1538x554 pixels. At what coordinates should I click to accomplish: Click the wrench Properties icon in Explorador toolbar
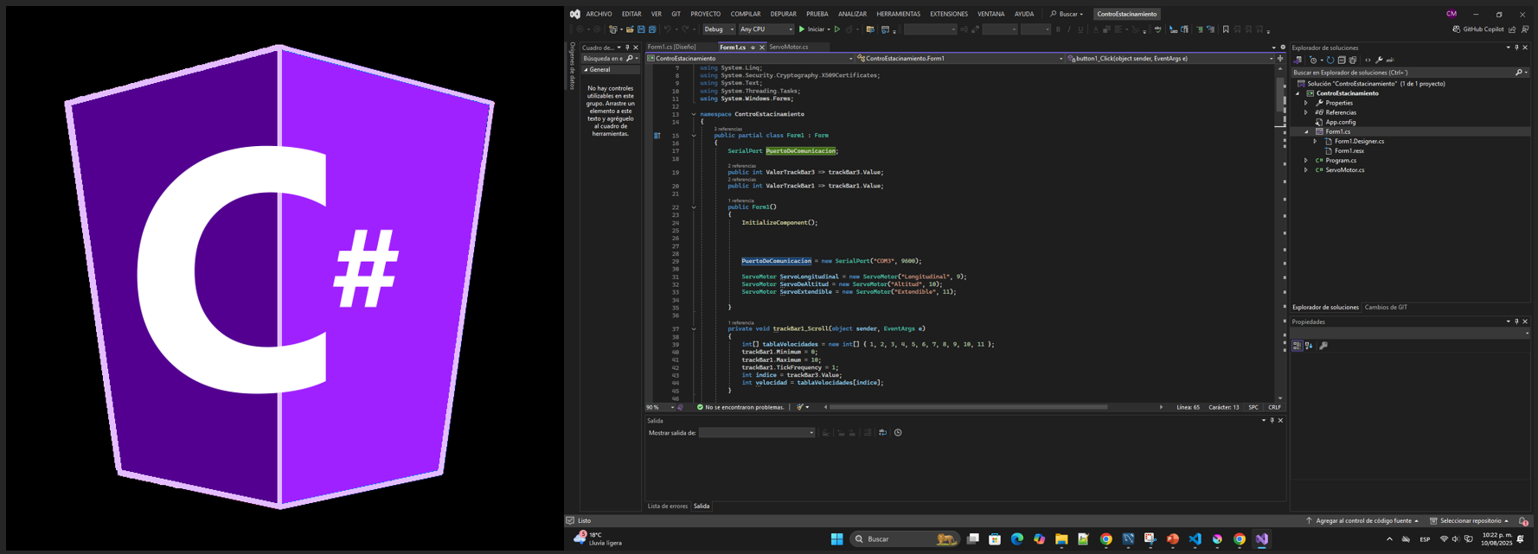tap(1379, 60)
